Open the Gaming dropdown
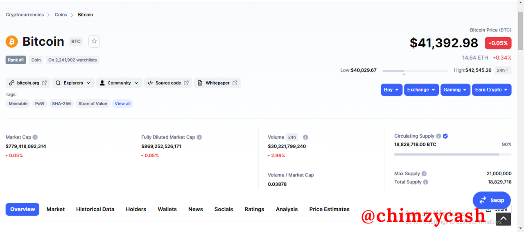The height and width of the screenshot is (232, 524). coord(455,90)
